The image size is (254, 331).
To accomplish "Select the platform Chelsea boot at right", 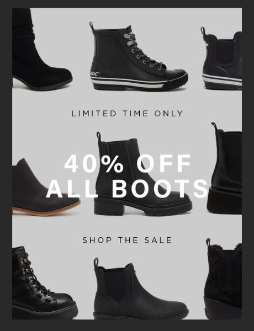I will [225, 168].
